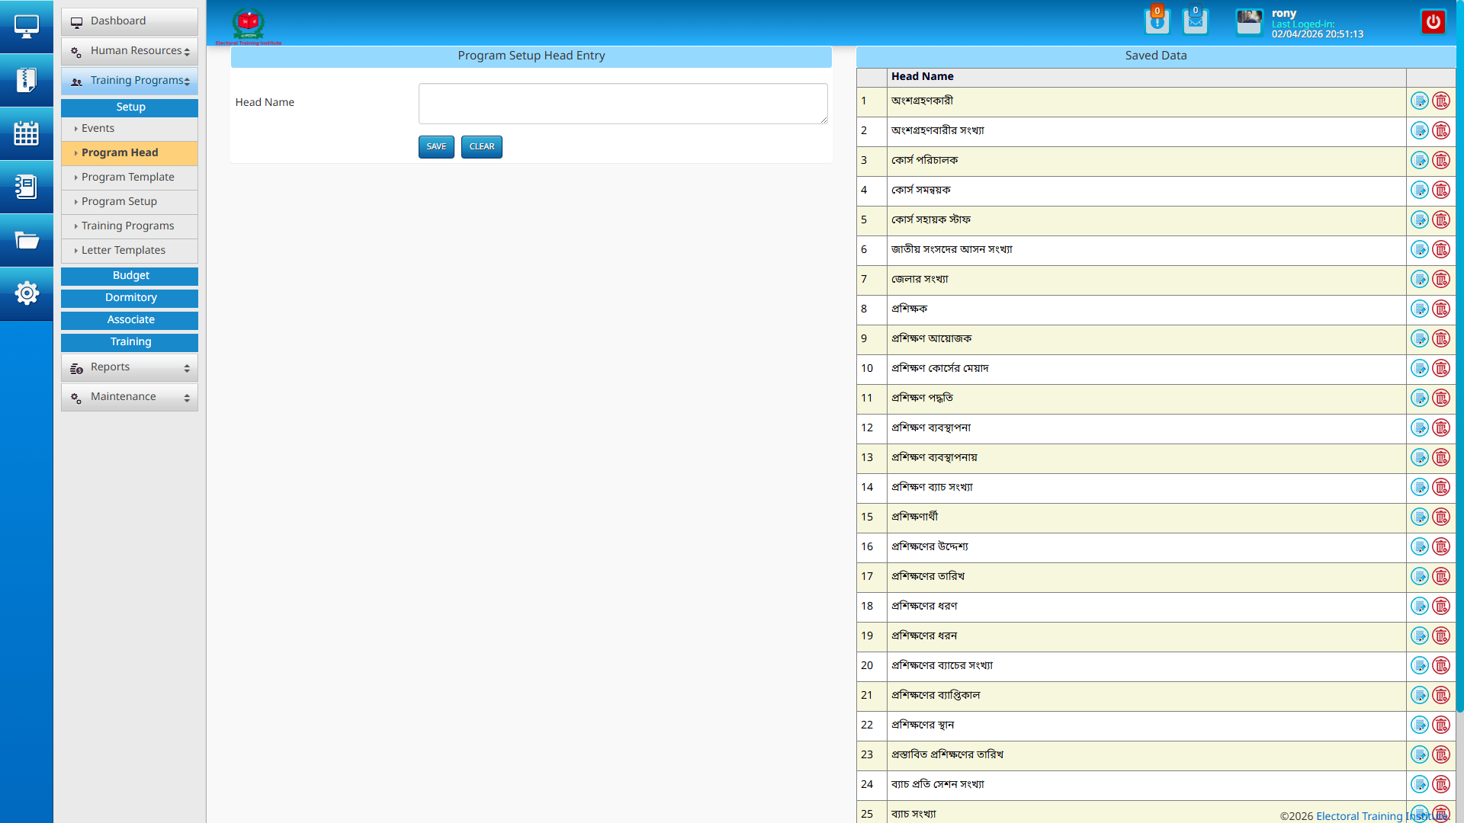This screenshot has height=823, width=1464.
Task: Click the red power logout icon
Action: pos(1433,22)
